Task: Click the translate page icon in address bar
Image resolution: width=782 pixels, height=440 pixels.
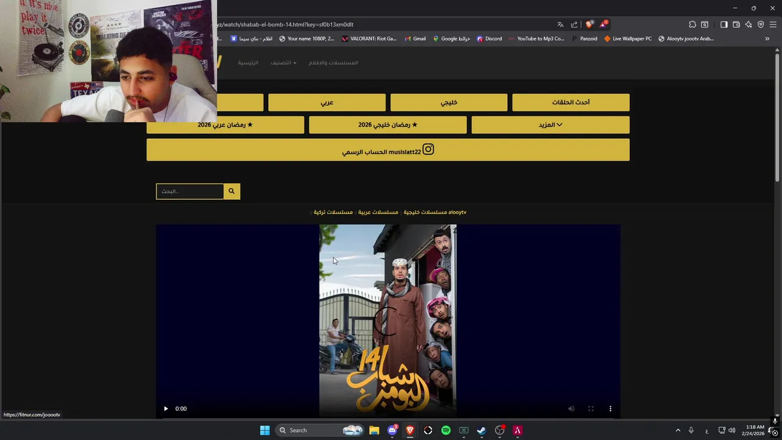Action: [560, 24]
